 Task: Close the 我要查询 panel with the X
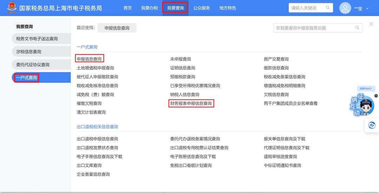click(x=371, y=24)
